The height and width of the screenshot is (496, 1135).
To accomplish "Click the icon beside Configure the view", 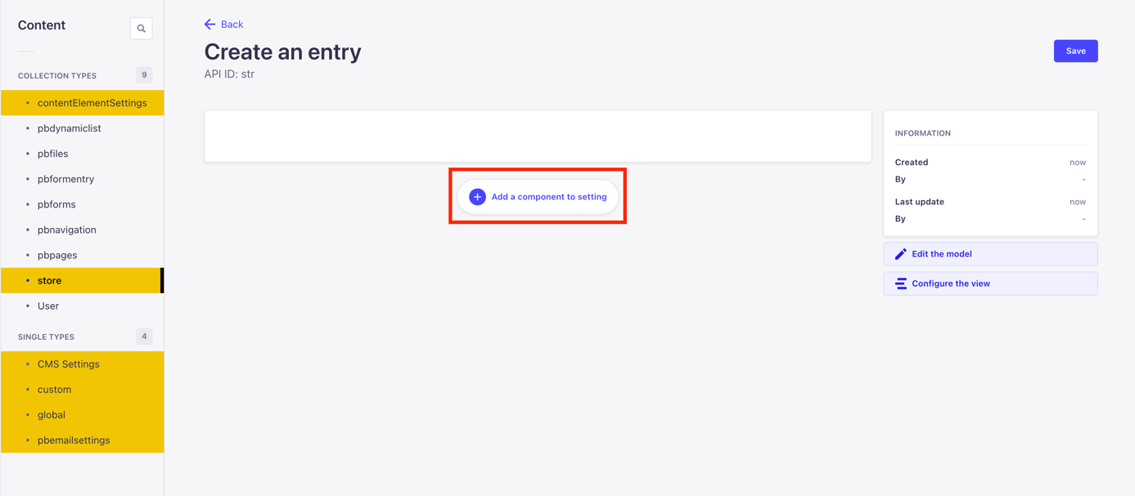I will coord(900,283).
